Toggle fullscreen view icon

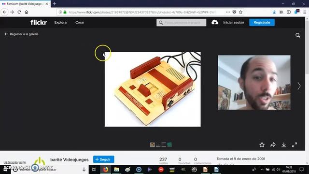pos(295,145)
